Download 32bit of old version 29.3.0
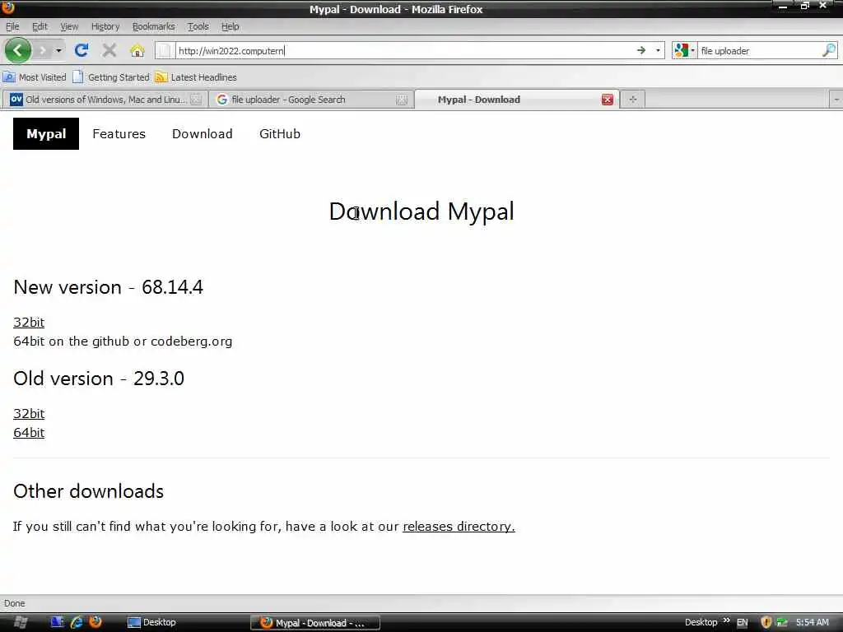This screenshot has width=843, height=632. [29, 413]
